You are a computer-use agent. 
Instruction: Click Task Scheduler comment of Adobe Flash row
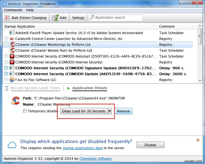tap(172, 33)
